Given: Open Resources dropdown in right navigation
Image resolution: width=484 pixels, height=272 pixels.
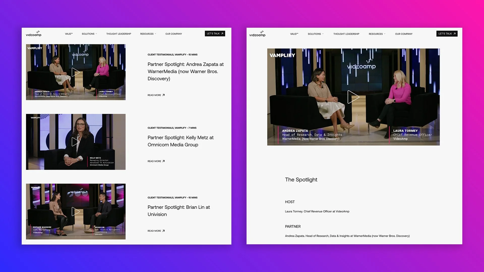Looking at the screenshot, I should point(377,34).
